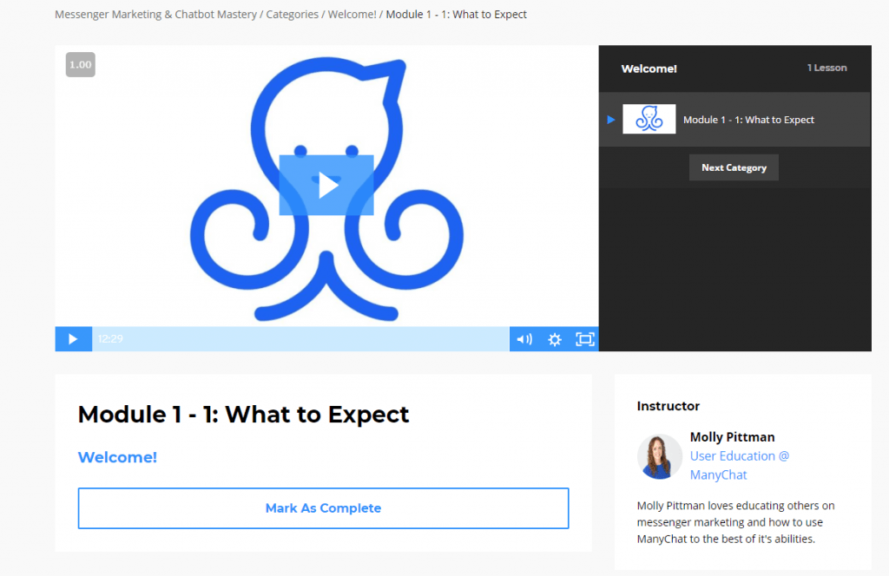This screenshot has width=889, height=576.
Task: Click the 1.00 playback speed badge
Action: (x=81, y=64)
